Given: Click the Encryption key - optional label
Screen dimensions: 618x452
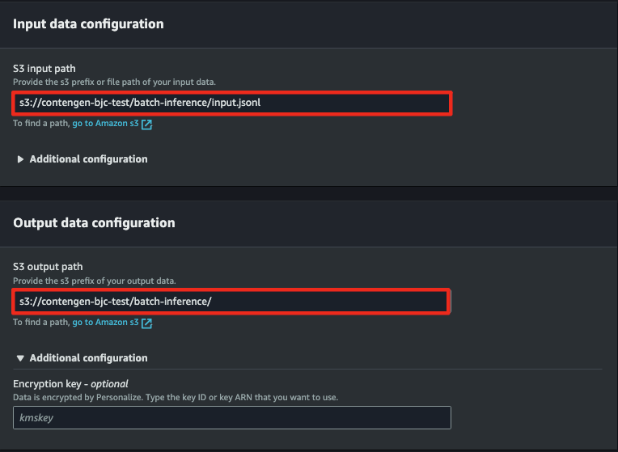Looking at the screenshot, I should tap(70, 384).
